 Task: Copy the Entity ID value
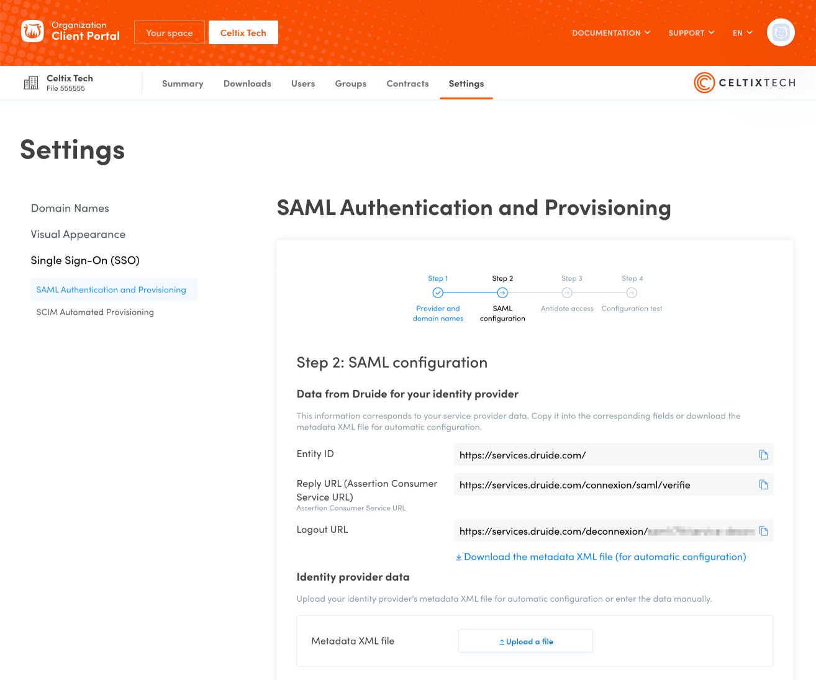[763, 455]
